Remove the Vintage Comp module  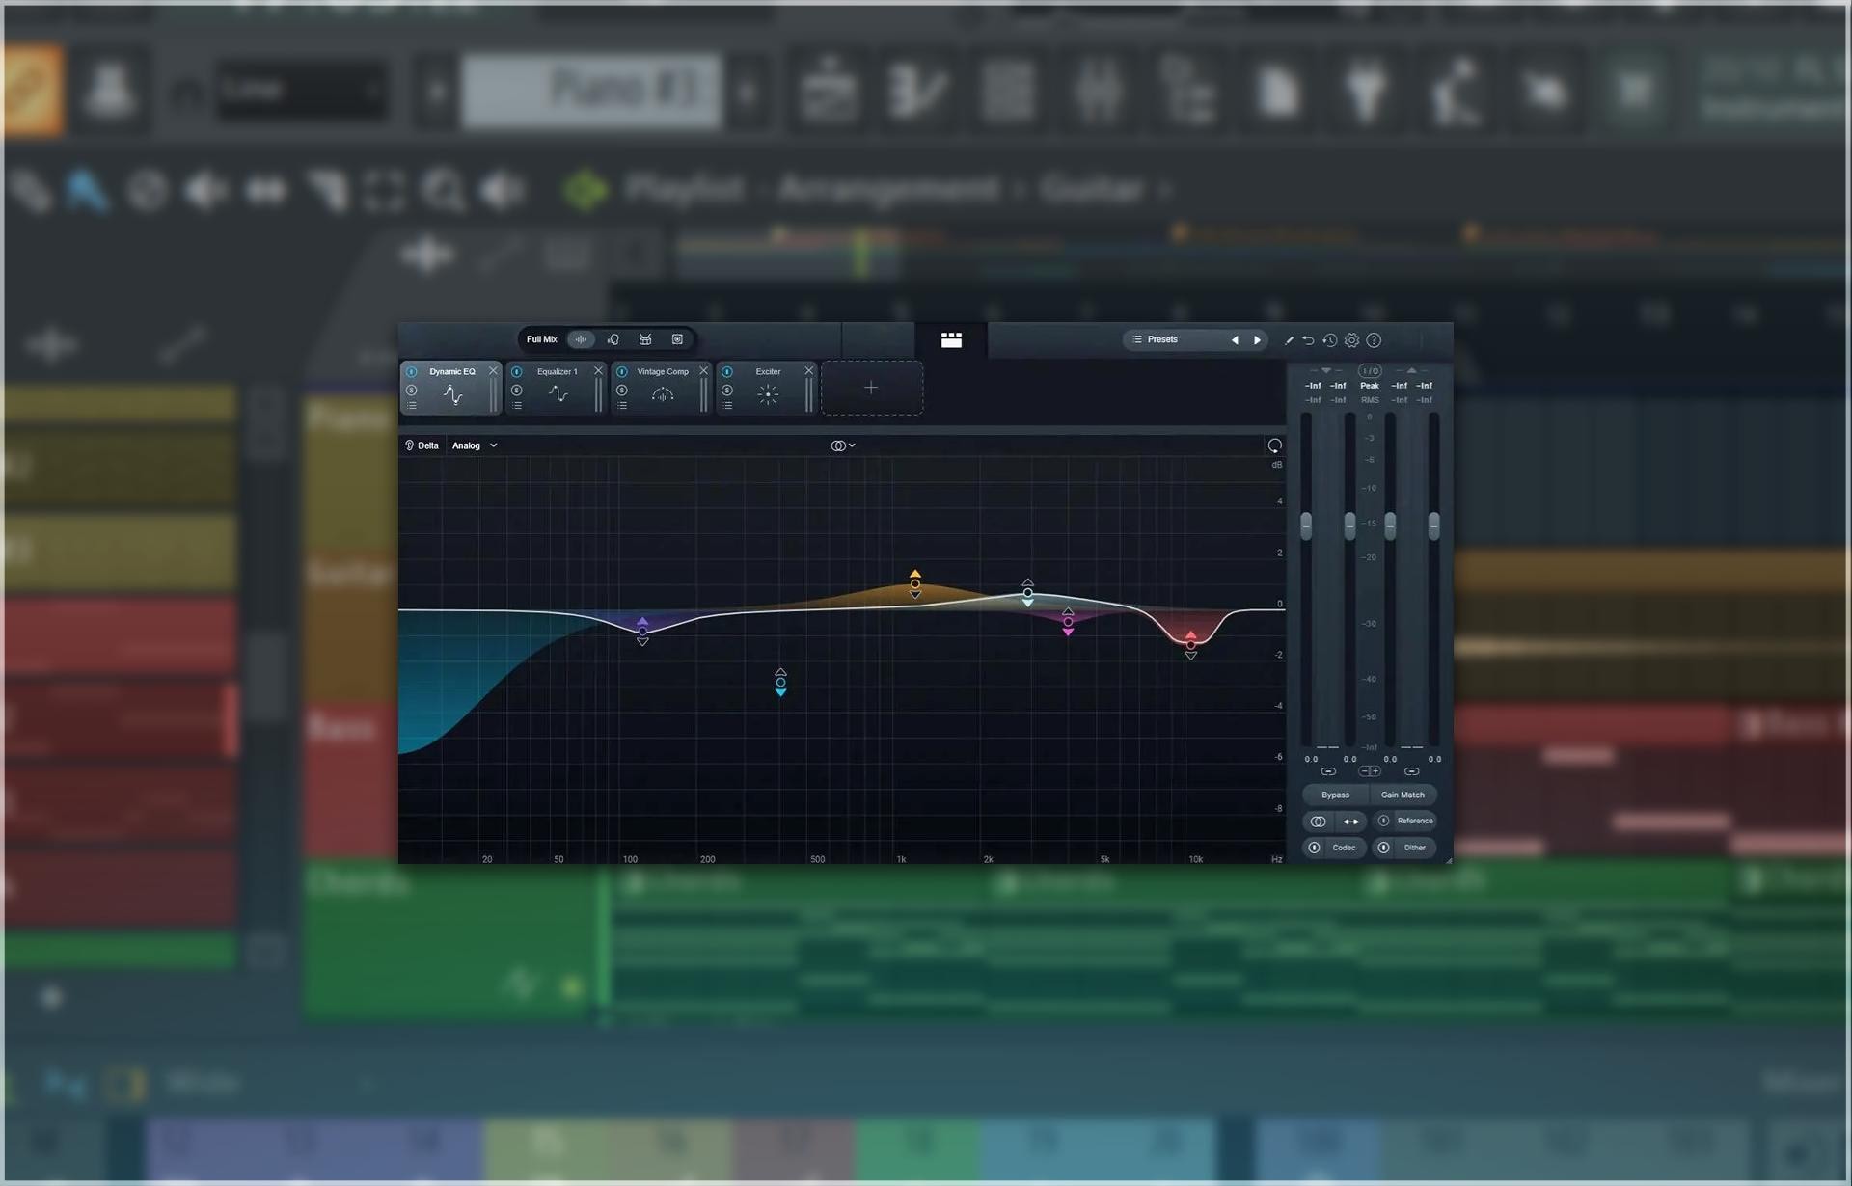click(703, 371)
